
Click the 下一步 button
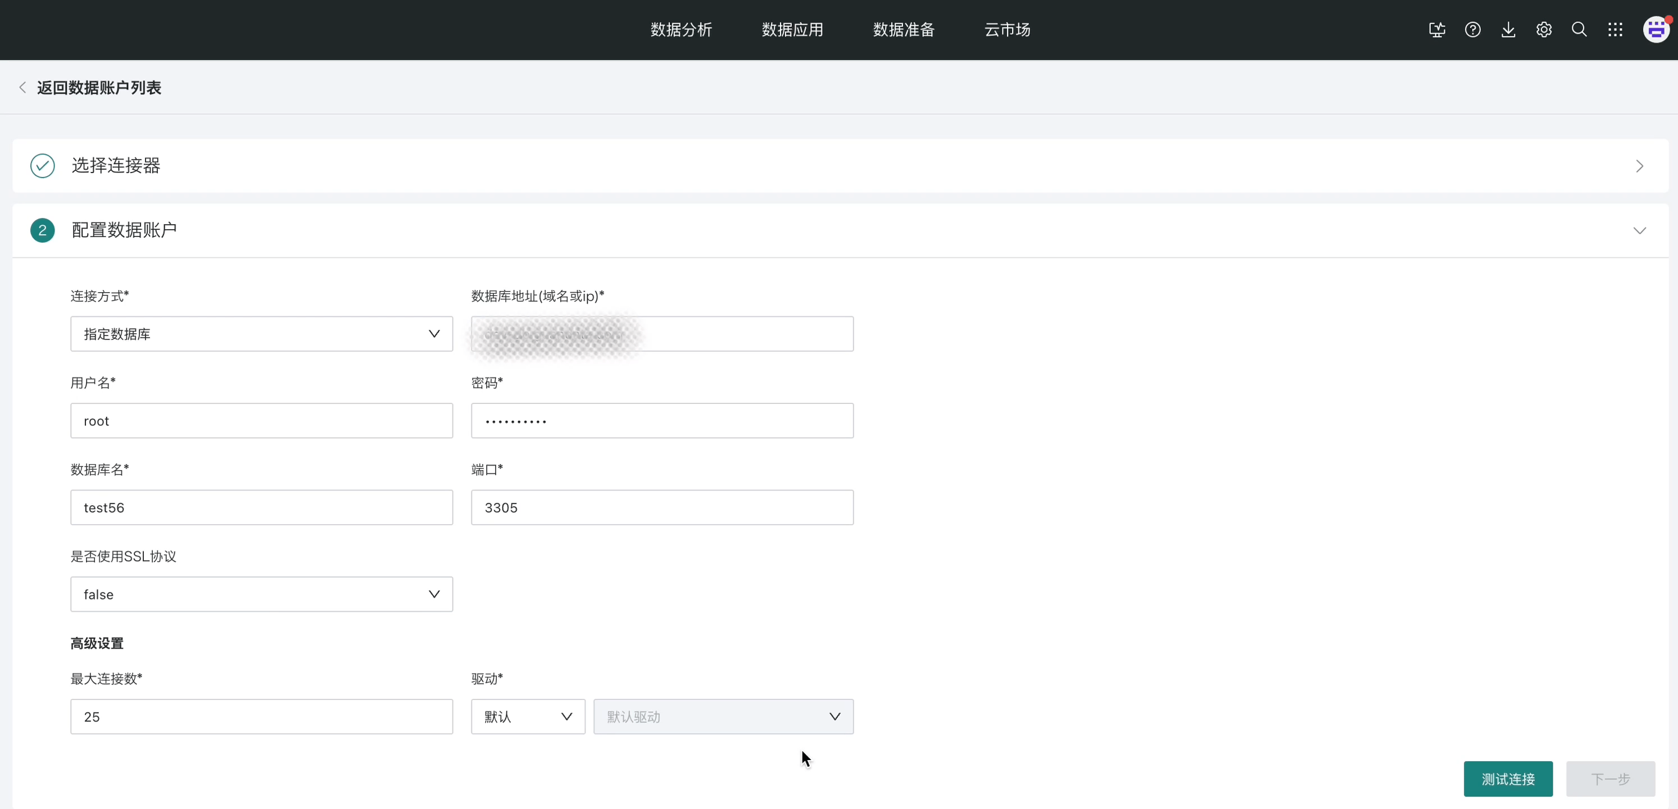pos(1610,779)
